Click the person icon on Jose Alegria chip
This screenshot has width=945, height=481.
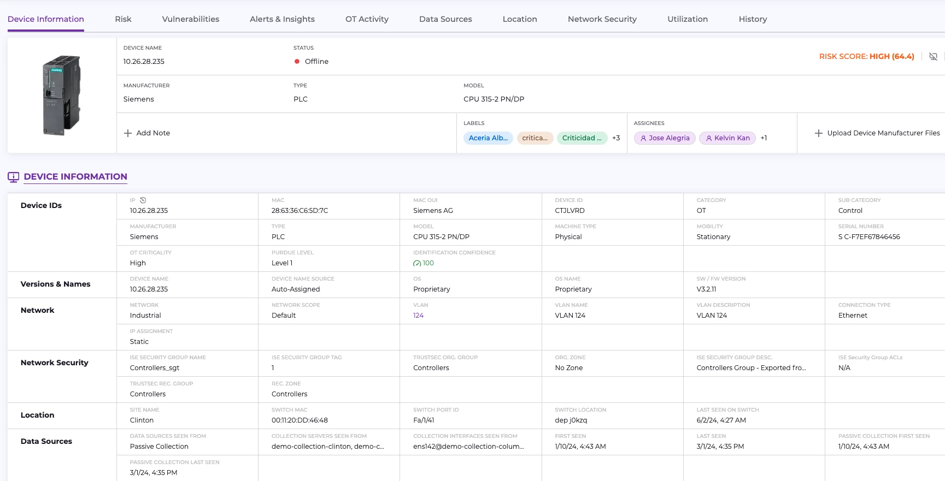pos(643,138)
